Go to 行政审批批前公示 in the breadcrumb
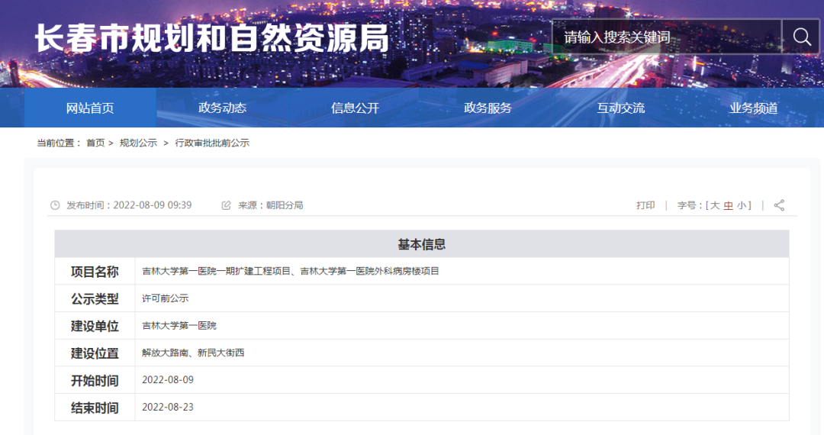The image size is (824, 435). tap(212, 143)
